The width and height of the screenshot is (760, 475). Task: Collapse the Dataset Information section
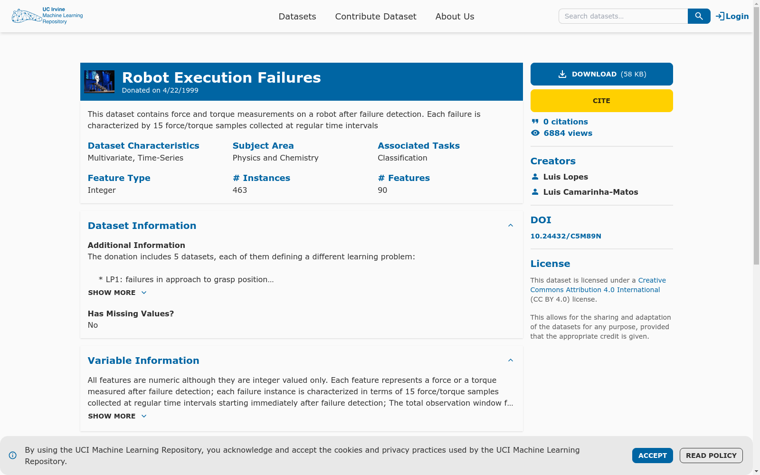pos(511,226)
